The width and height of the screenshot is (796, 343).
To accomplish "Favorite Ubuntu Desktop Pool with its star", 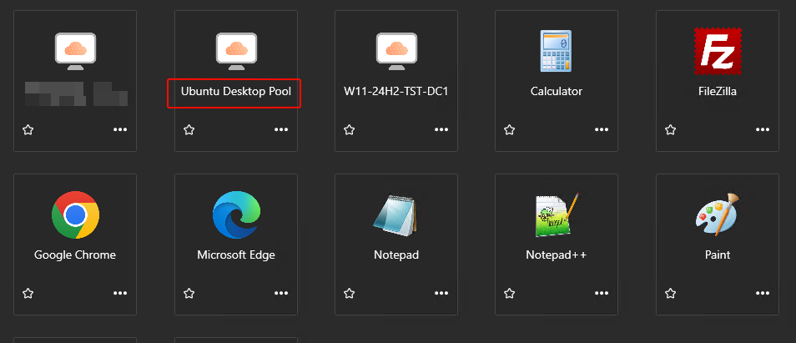I will [189, 130].
